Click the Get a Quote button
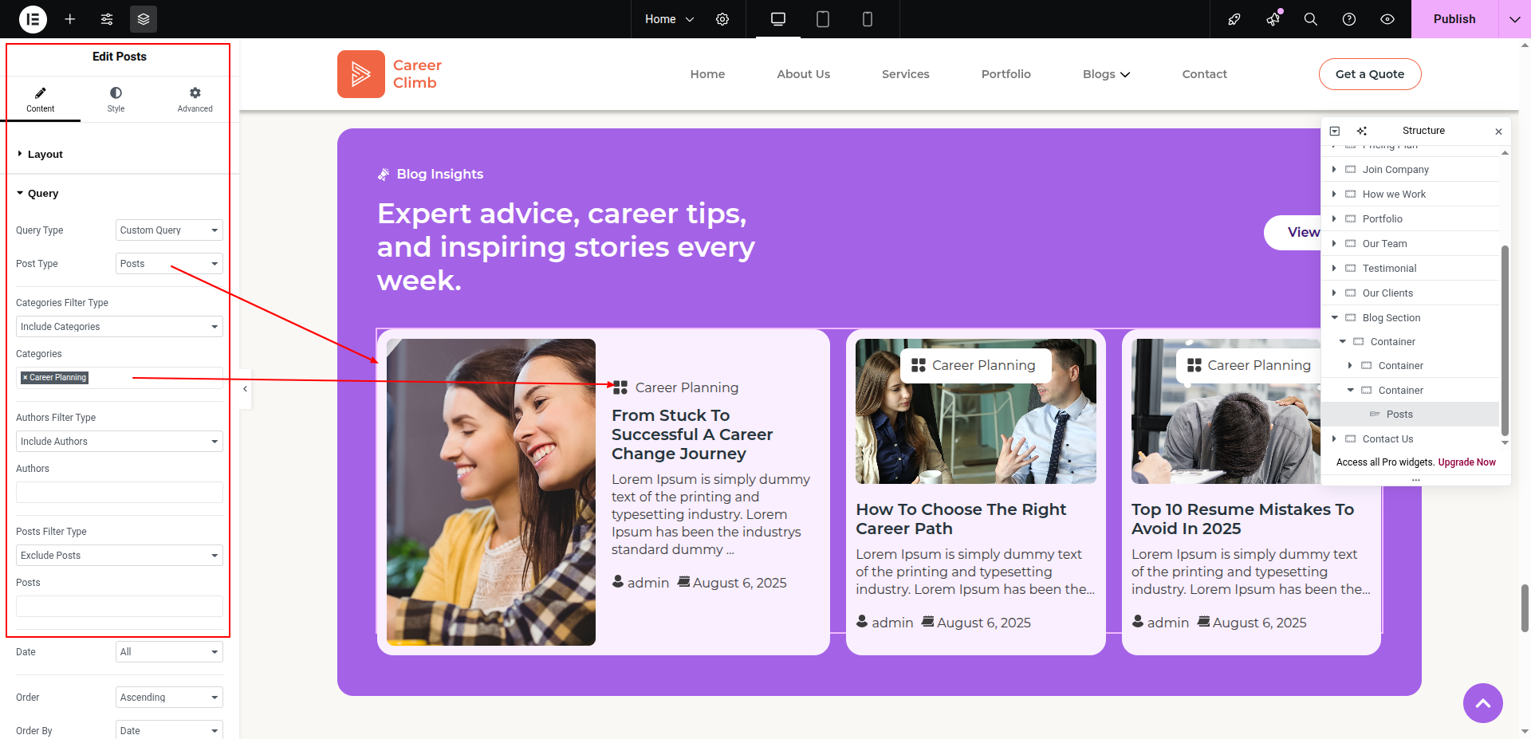Image resolution: width=1531 pixels, height=739 pixels. coord(1370,74)
